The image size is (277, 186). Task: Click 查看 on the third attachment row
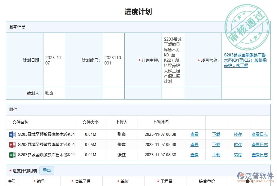coord(194,155)
